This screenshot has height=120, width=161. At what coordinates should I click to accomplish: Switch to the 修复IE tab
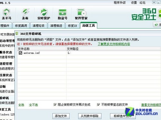pyautogui.click(x=72, y=26)
